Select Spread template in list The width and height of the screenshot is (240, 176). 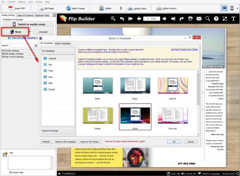[x=58, y=89]
